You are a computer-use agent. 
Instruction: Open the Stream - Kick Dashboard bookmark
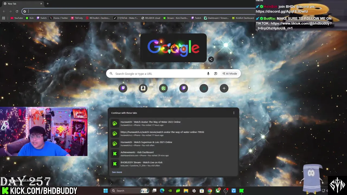[x=176, y=18]
